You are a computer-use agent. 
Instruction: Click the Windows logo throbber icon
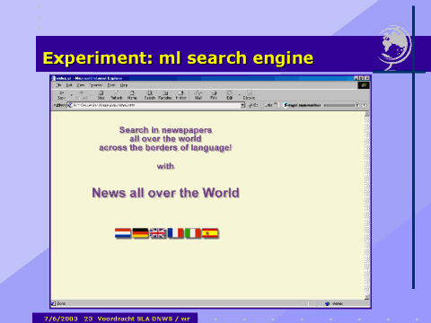pyautogui.click(x=364, y=85)
